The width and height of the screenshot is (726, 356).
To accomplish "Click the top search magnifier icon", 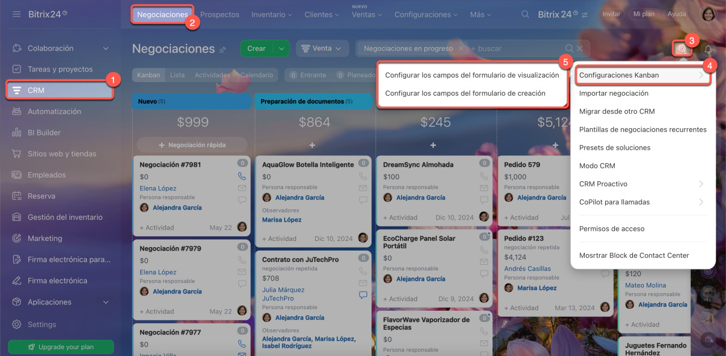I will 526,14.
